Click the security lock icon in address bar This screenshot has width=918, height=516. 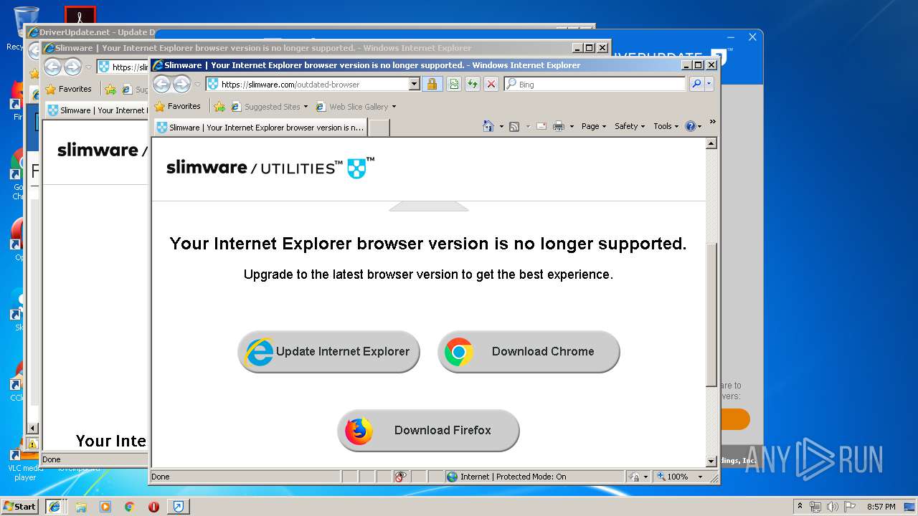pyautogui.click(x=432, y=84)
